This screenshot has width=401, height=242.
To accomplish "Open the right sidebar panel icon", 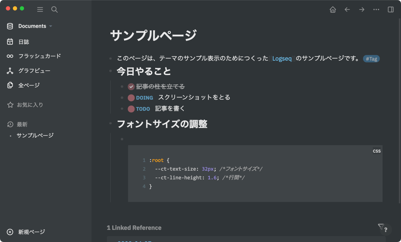I will point(390,9).
